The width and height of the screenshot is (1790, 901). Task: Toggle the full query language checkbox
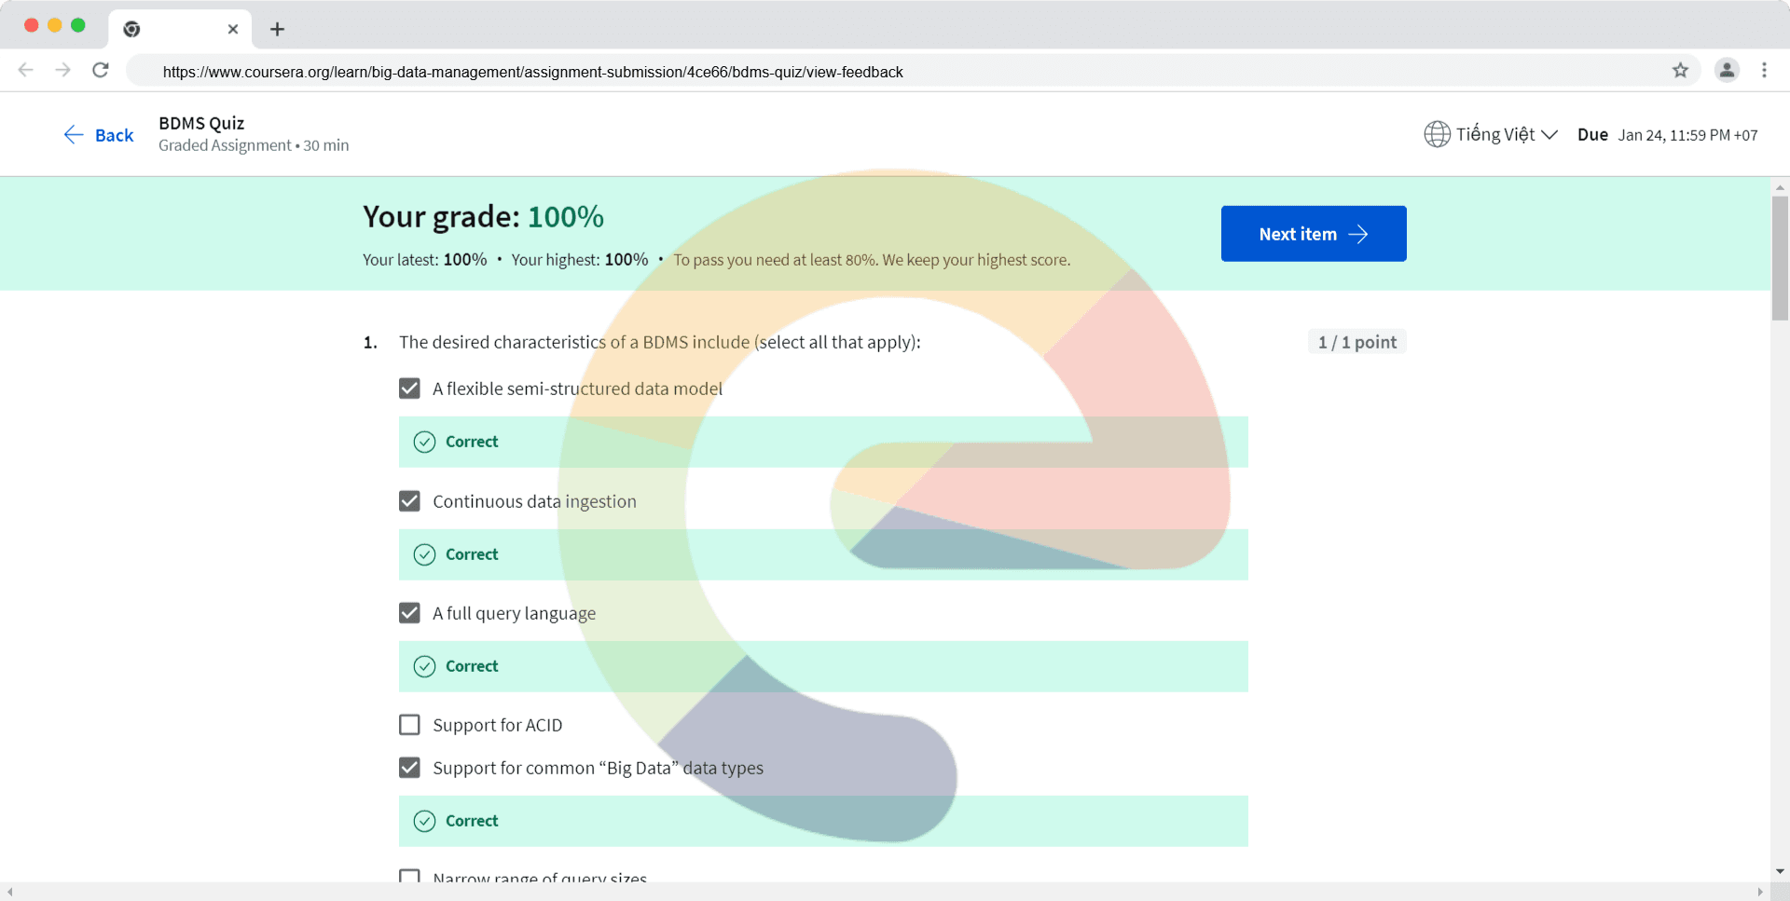409,613
